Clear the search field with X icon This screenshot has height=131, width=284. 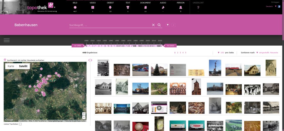click(x=153, y=25)
